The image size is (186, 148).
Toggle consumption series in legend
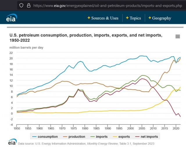click(x=45, y=137)
